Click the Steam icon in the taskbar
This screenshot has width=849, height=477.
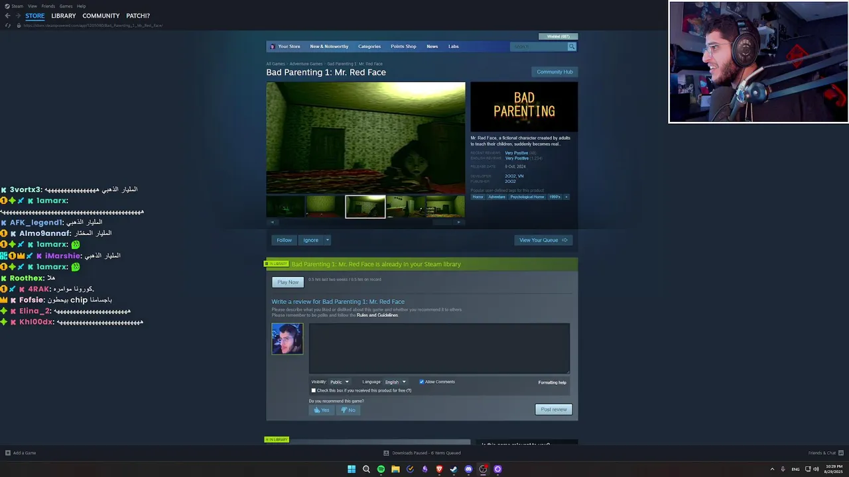[x=454, y=469]
